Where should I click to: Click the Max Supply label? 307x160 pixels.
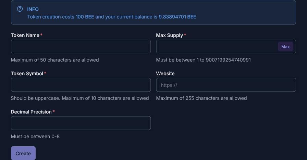point(170,35)
